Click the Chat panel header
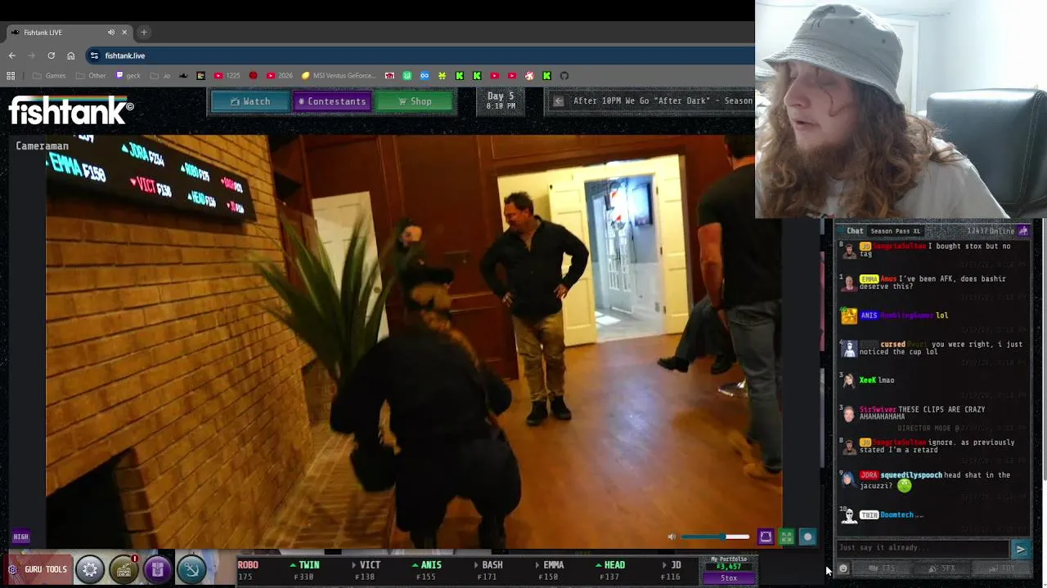This screenshot has height=588, width=1047. pos(855,231)
